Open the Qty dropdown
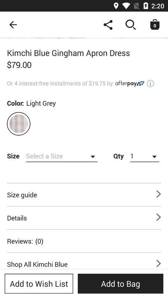This screenshot has height=298, width=168. [x=144, y=156]
